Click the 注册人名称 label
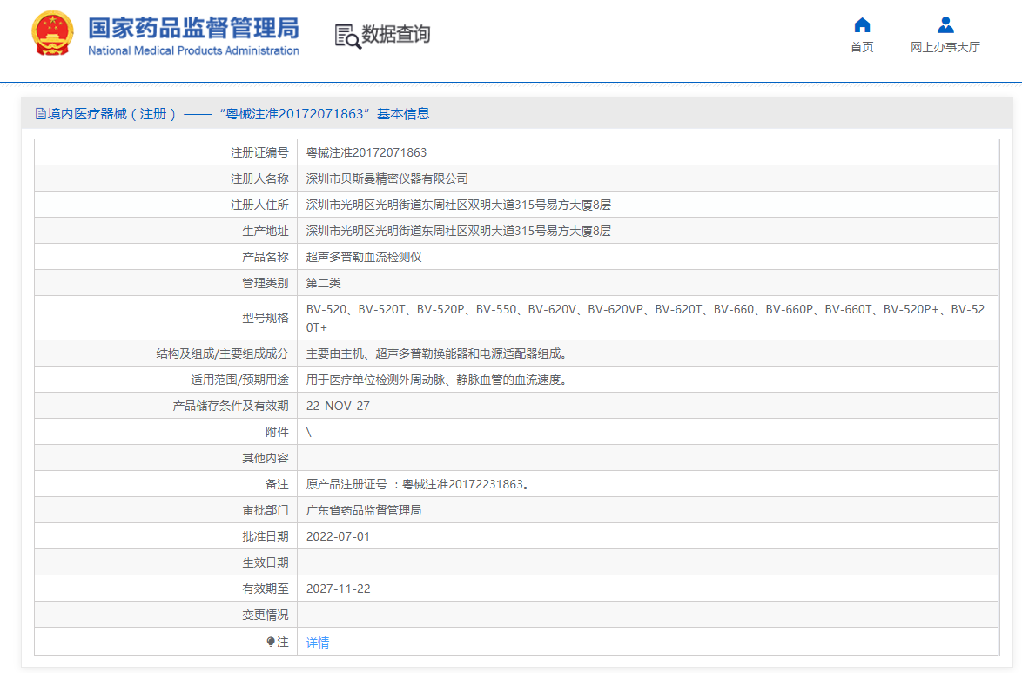The height and width of the screenshot is (673, 1022). pyautogui.click(x=259, y=178)
